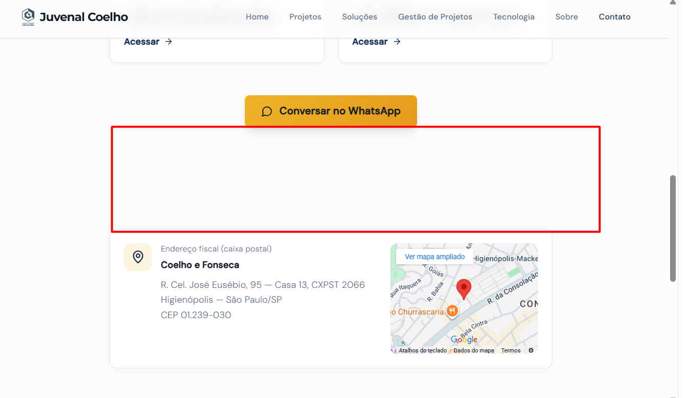Image resolution: width=686 pixels, height=398 pixels.
Task: Navigate to Gestão de Projetos
Action: pyautogui.click(x=435, y=17)
